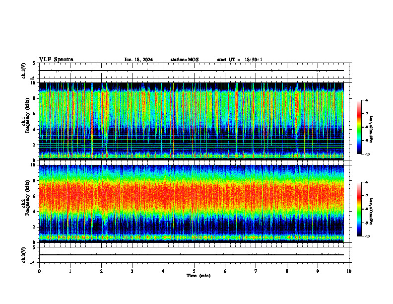Click the ch.2 spectrogram panel
The width and height of the screenshot is (393, 304).
point(192,204)
